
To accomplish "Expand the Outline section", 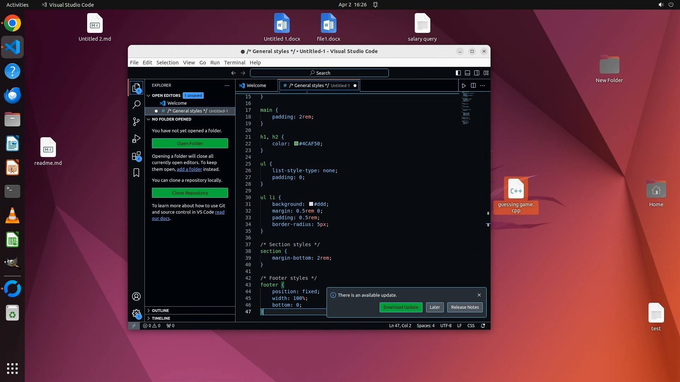I will click(x=160, y=311).
